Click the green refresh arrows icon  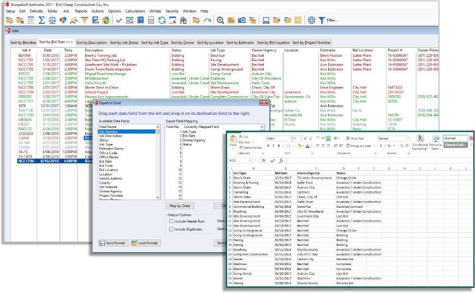tap(162, 20)
